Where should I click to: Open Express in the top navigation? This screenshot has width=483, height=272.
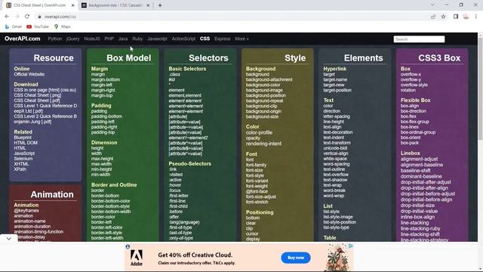pos(223,39)
